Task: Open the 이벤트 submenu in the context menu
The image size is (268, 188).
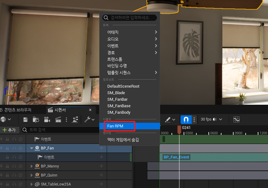Action: click(x=130, y=46)
